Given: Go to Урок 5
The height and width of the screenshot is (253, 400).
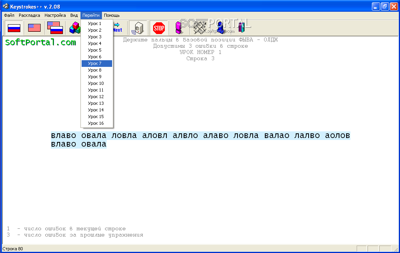Looking at the screenshot, I should pyautogui.click(x=97, y=50).
